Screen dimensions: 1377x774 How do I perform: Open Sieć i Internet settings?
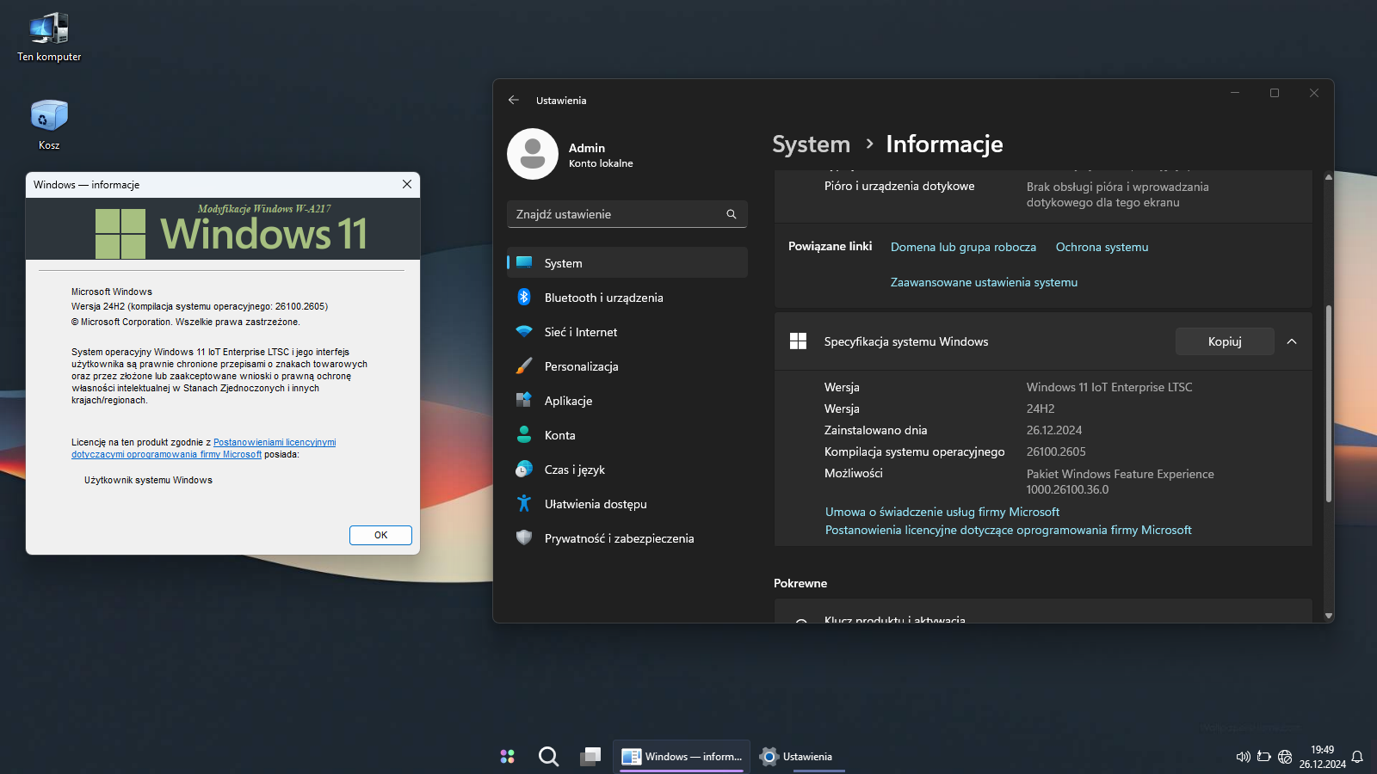pos(580,332)
